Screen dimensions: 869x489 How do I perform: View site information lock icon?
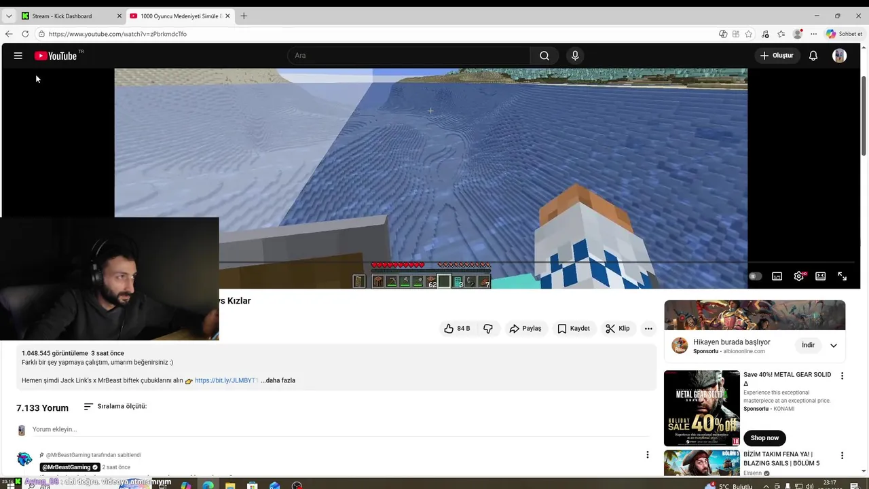pyautogui.click(x=41, y=34)
